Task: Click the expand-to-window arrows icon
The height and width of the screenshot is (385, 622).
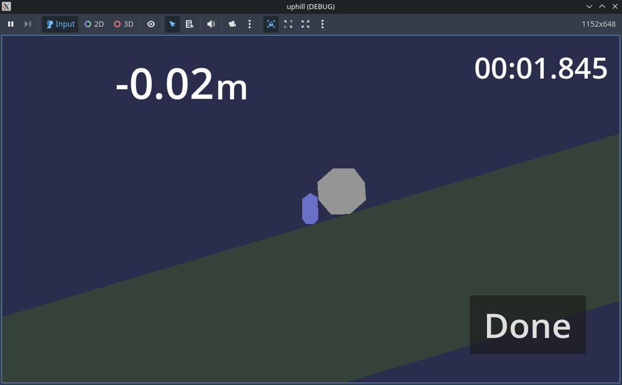Action: pyautogui.click(x=305, y=24)
